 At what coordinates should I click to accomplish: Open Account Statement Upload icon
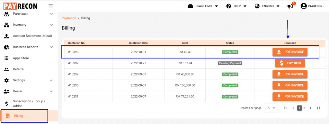pyautogui.click(x=6, y=36)
